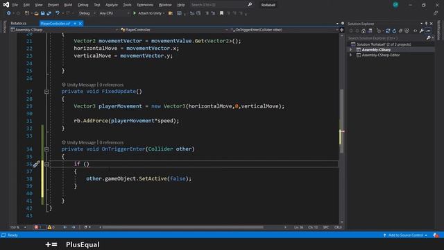Click Sync with Active Document icon in Solution Explorer
Viewport: 444px width, 250px height.
click(x=388, y=31)
